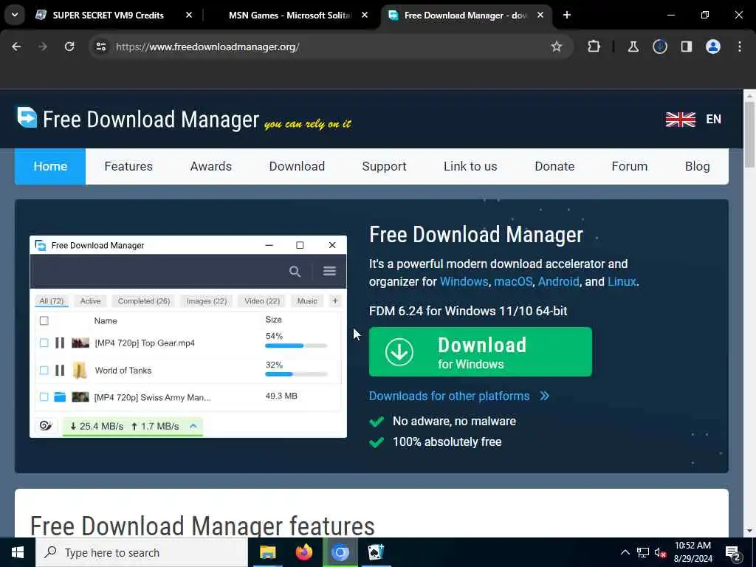Open the Features nav item
Image resolution: width=756 pixels, height=567 pixels.
(128, 166)
